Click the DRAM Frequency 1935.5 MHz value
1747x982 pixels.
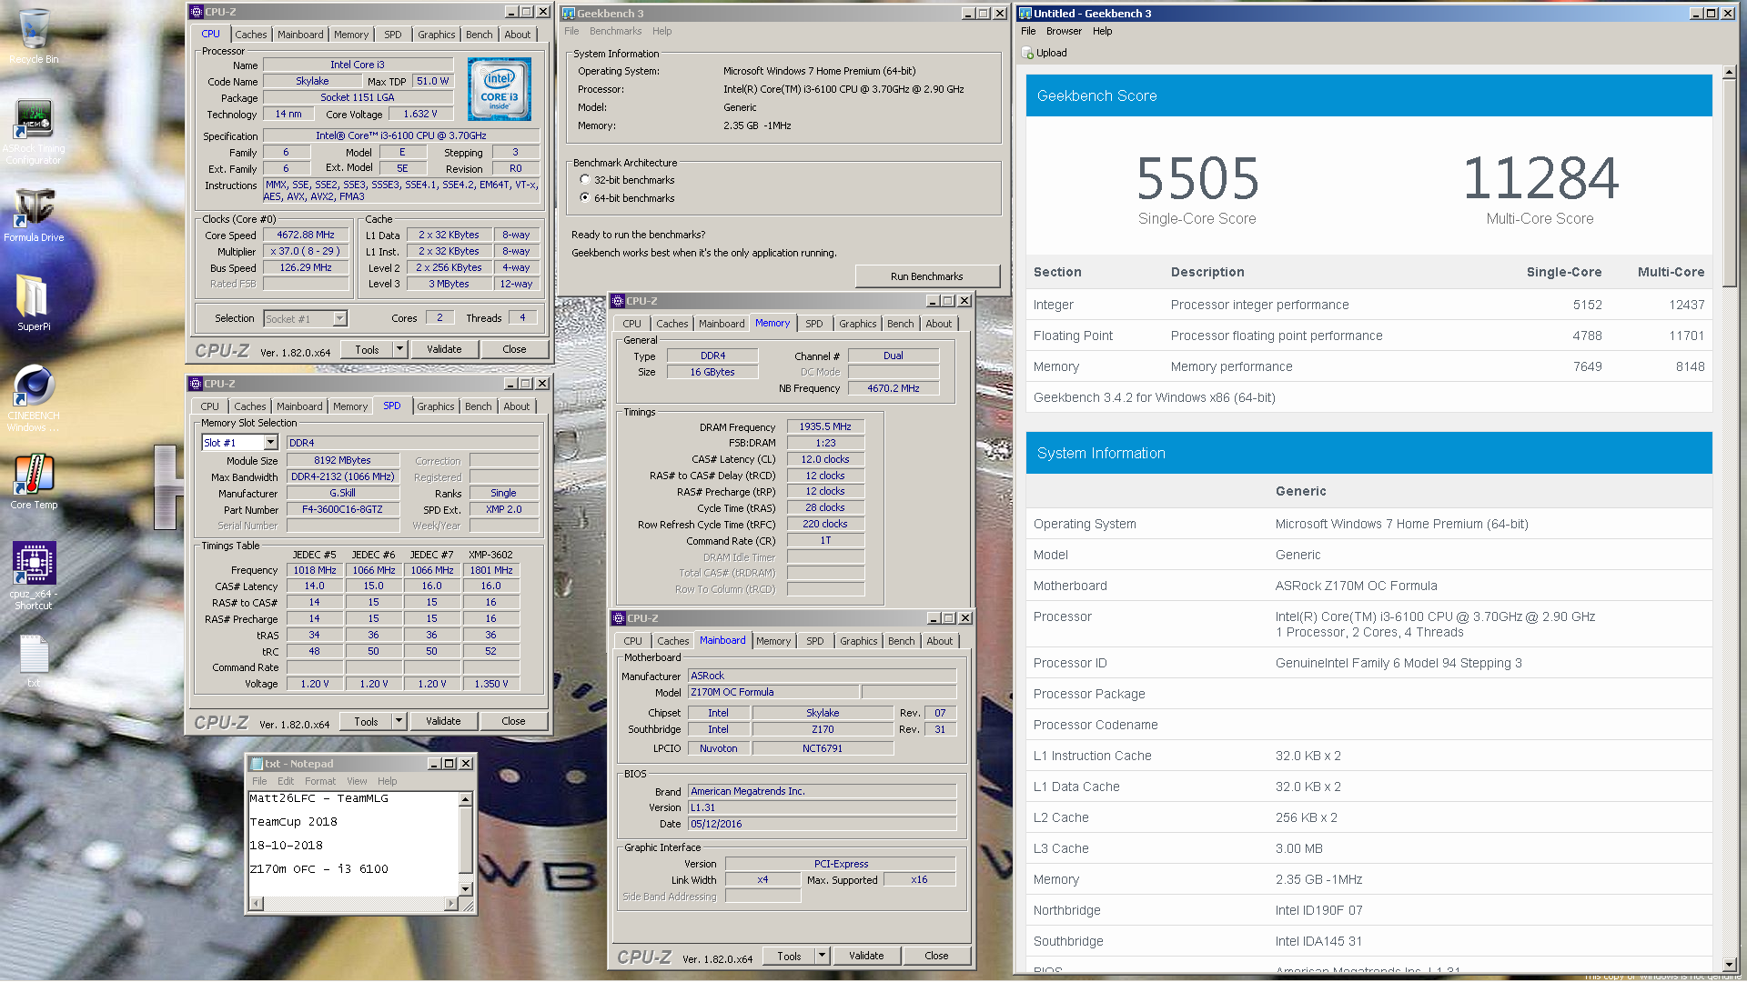coord(825,426)
